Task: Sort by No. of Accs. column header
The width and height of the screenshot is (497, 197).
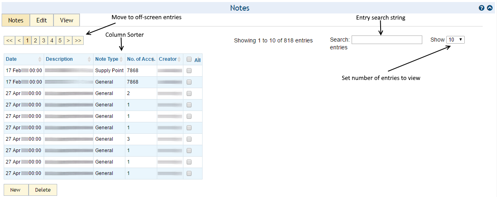Action: (141, 59)
